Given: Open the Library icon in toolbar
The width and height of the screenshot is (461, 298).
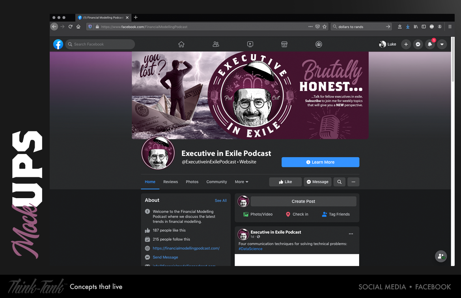Looking at the screenshot, I should pos(416,27).
